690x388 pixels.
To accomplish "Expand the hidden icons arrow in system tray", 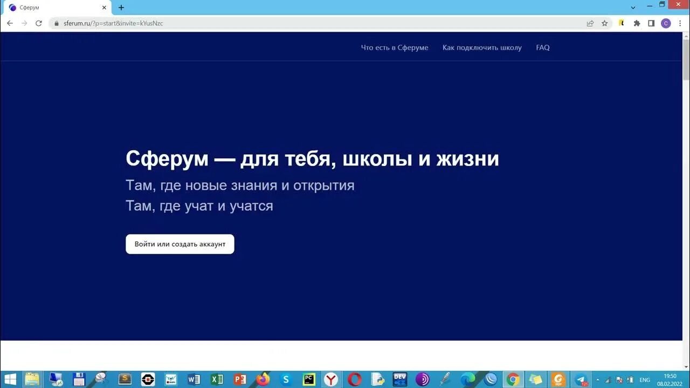I will click(x=597, y=380).
